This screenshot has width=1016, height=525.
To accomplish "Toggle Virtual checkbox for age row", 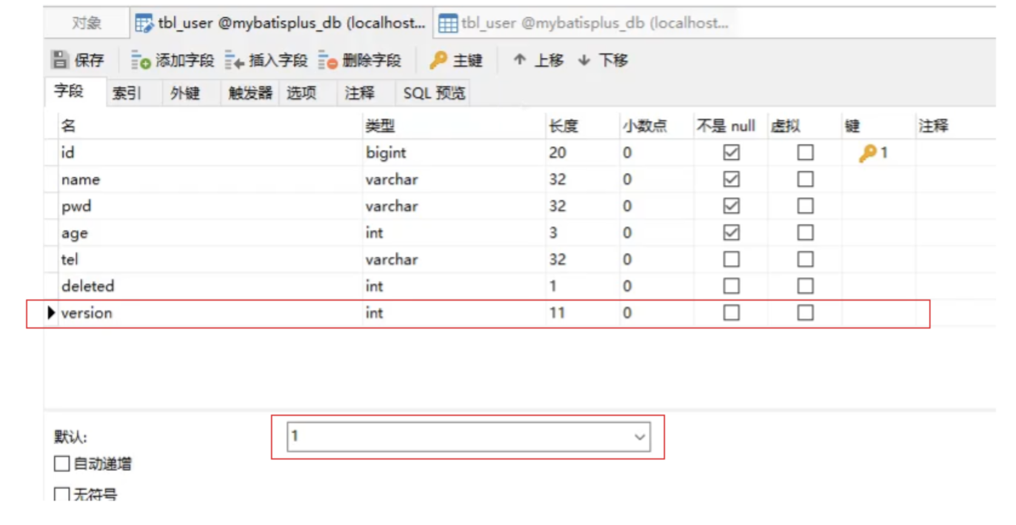I will click(x=805, y=233).
